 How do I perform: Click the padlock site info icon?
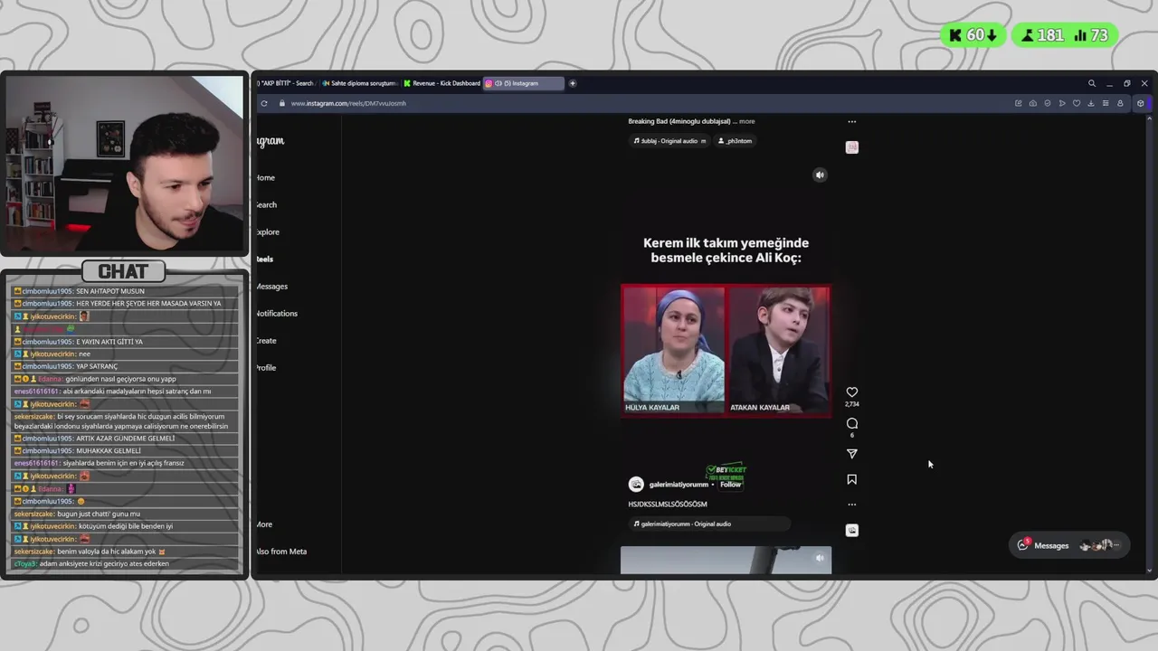(x=281, y=103)
